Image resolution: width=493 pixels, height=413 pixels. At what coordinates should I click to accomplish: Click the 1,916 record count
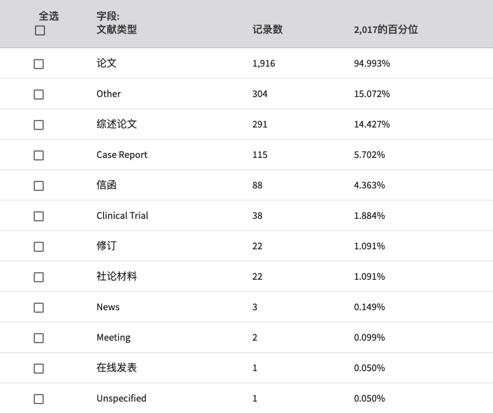coord(263,63)
